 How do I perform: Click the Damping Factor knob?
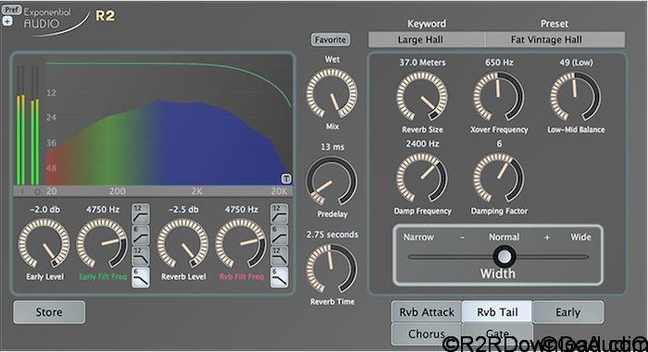[x=499, y=178]
